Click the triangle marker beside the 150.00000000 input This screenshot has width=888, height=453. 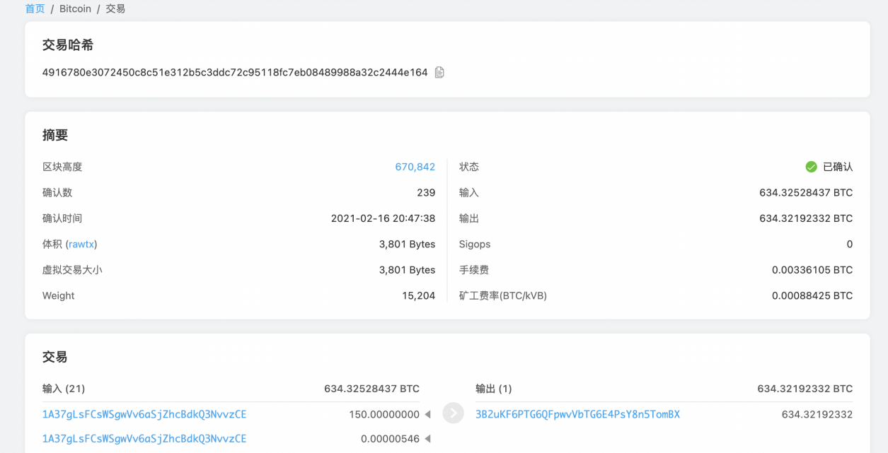(x=428, y=414)
